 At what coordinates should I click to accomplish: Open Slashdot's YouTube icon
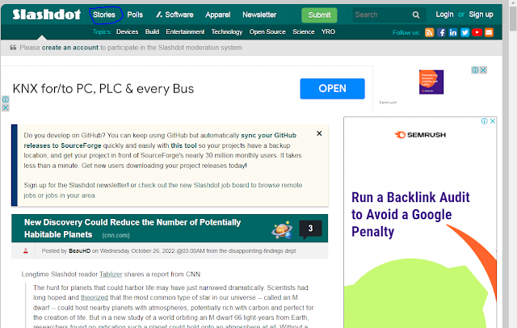click(477, 32)
